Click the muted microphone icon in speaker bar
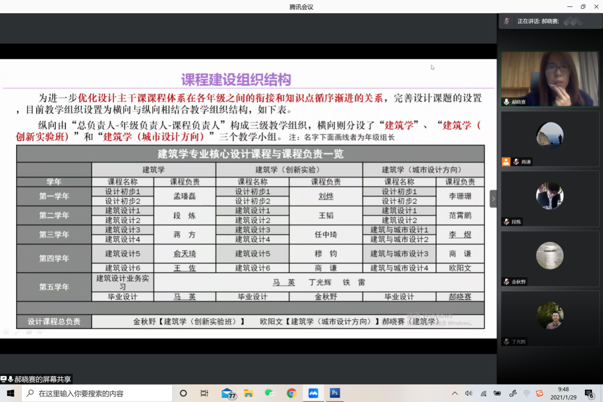Viewport: 603px width, 402px height. [x=507, y=21]
